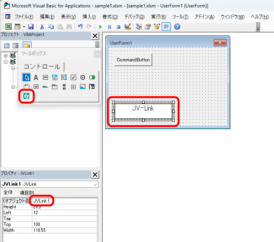This screenshot has height=242, width=274.
Task: Click the Reset stop icon
Action: (x=119, y=27)
